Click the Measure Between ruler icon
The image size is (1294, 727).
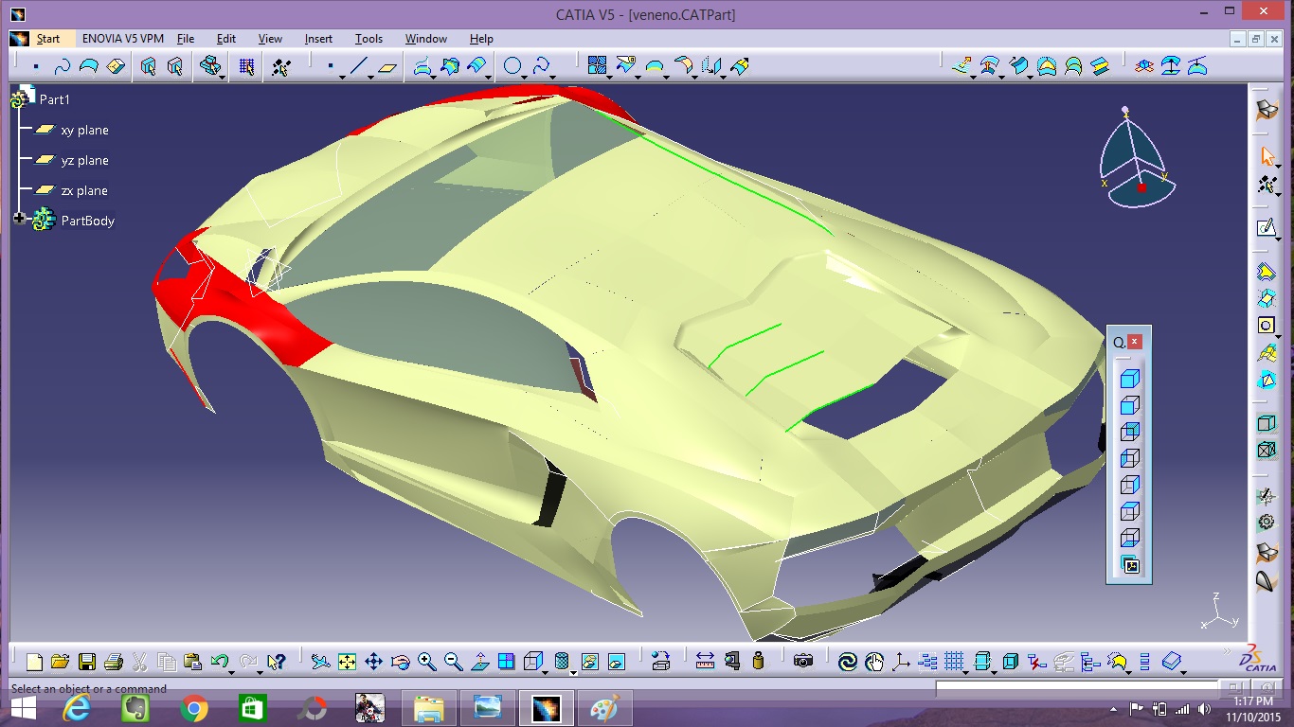point(705,661)
